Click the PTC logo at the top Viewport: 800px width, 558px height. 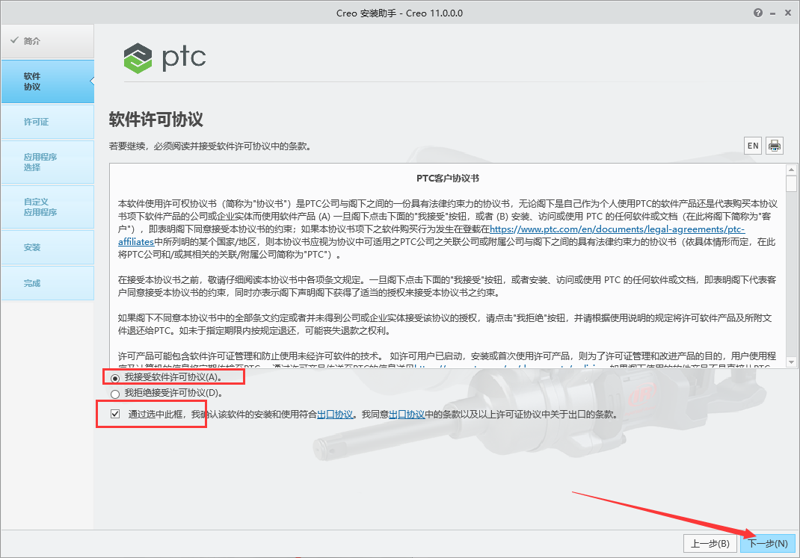[164, 56]
